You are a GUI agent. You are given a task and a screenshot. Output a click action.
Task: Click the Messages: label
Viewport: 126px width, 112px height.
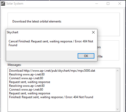(x=14, y=65)
